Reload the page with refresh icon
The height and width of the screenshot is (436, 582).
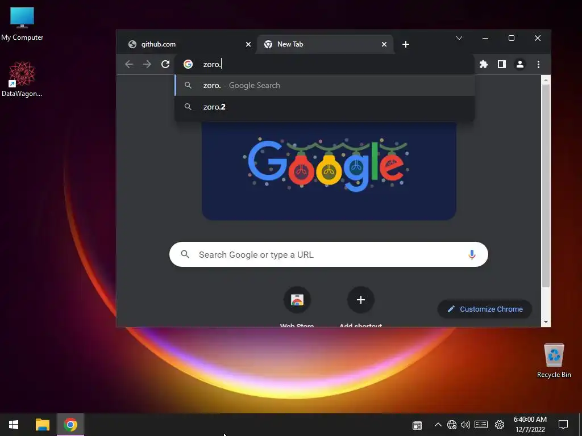(165, 64)
